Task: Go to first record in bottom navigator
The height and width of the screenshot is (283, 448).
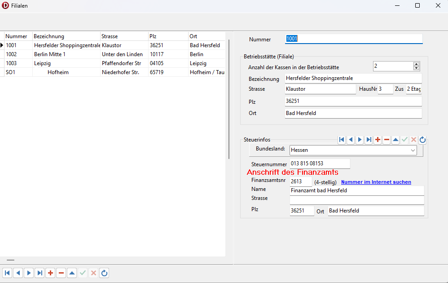Action: pyautogui.click(x=8, y=273)
